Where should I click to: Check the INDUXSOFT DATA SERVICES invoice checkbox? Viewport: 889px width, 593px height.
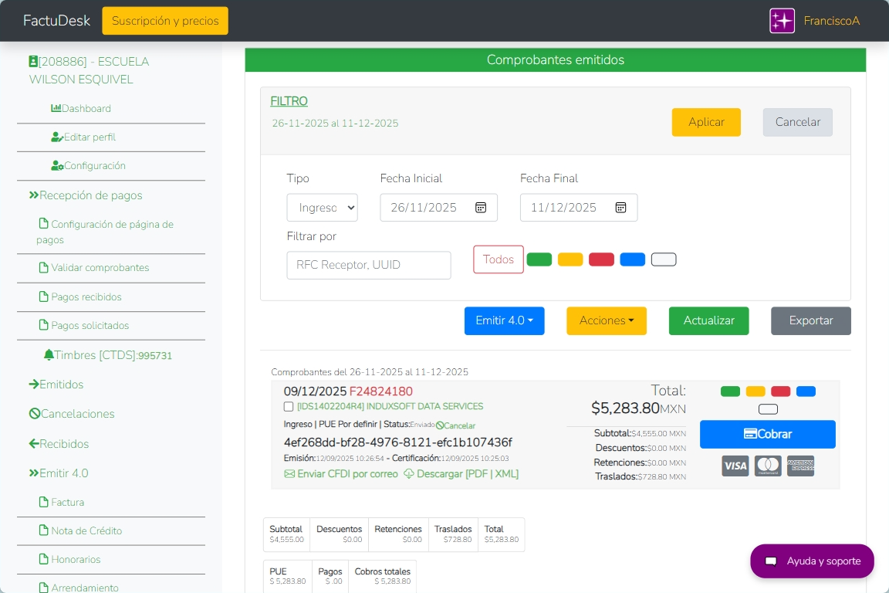(x=289, y=407)
